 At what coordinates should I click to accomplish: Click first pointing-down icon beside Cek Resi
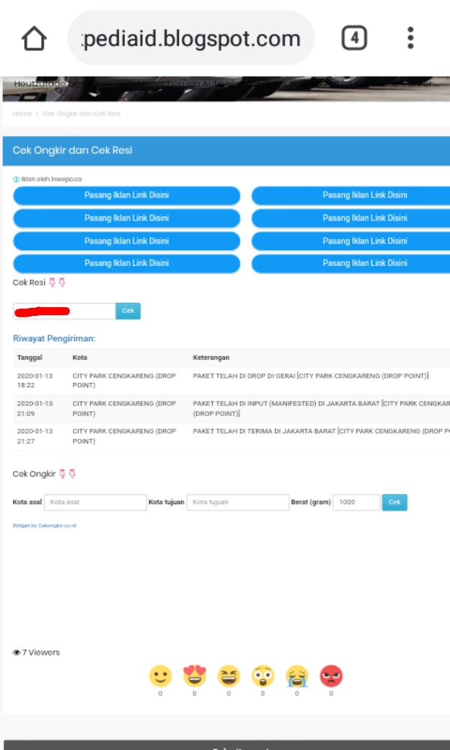(x=53, y=283)
